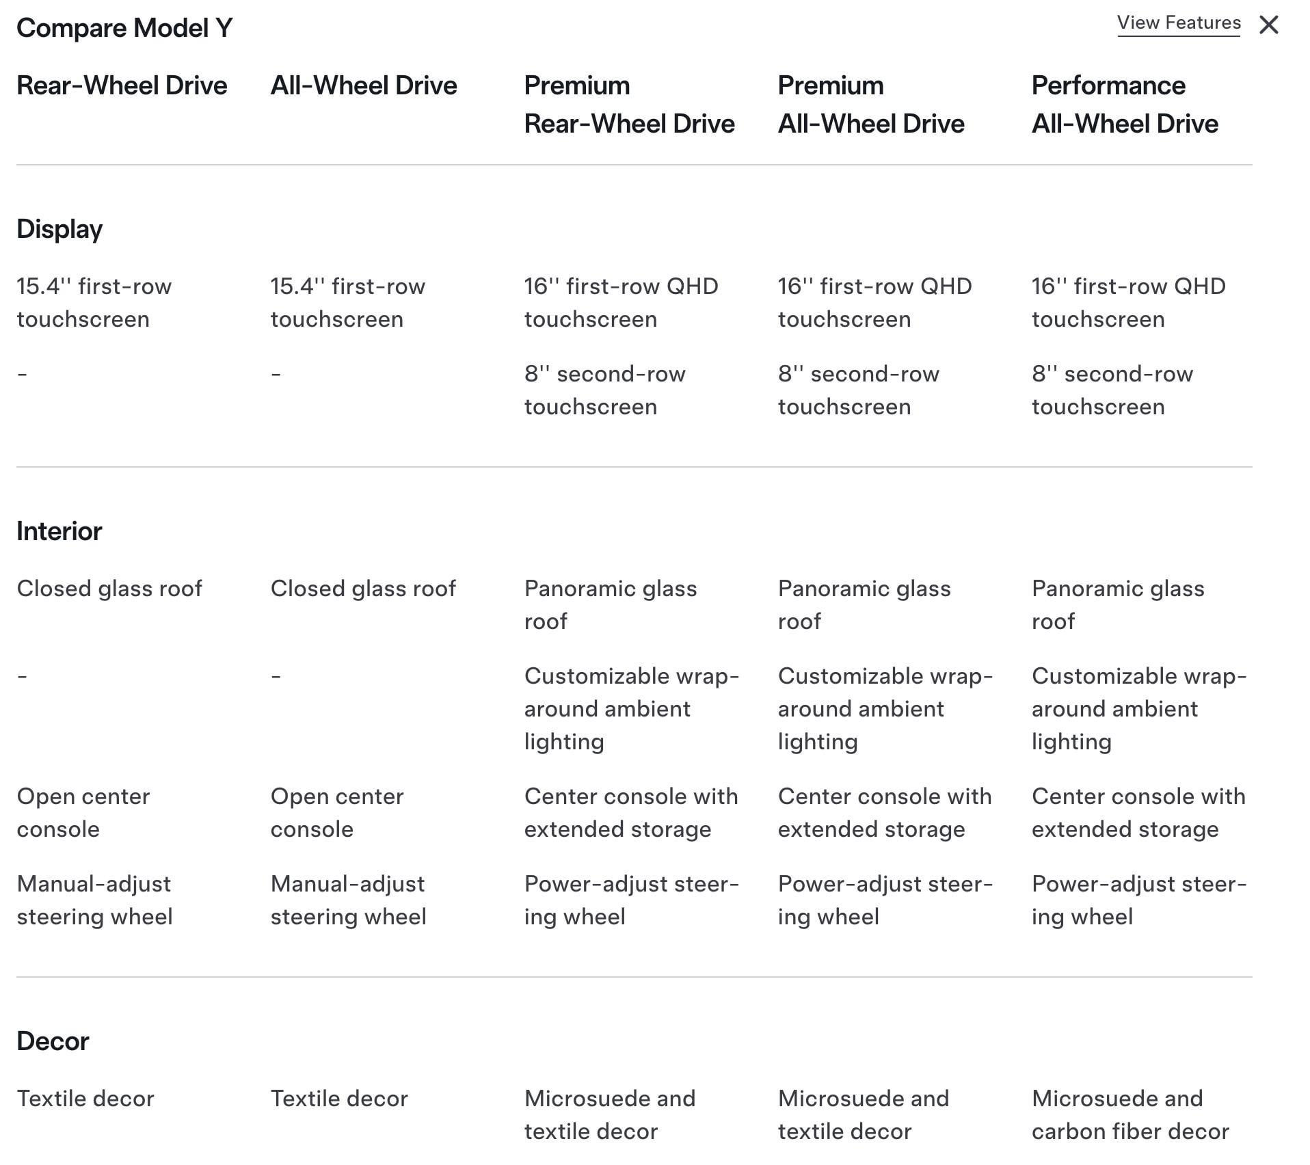This screenshot has height=1165, width=1310.
Task: Close the Compare Model Y panel
Action: pyautogui.click(x=1268, y=25)
